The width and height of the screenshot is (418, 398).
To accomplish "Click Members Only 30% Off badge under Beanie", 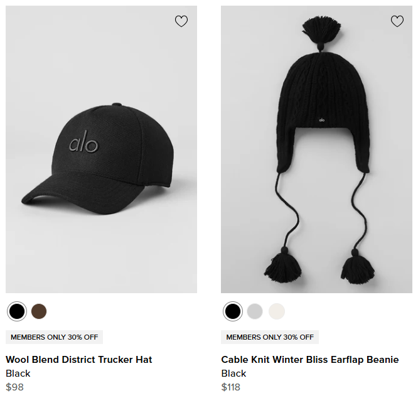I will [270, 337].
